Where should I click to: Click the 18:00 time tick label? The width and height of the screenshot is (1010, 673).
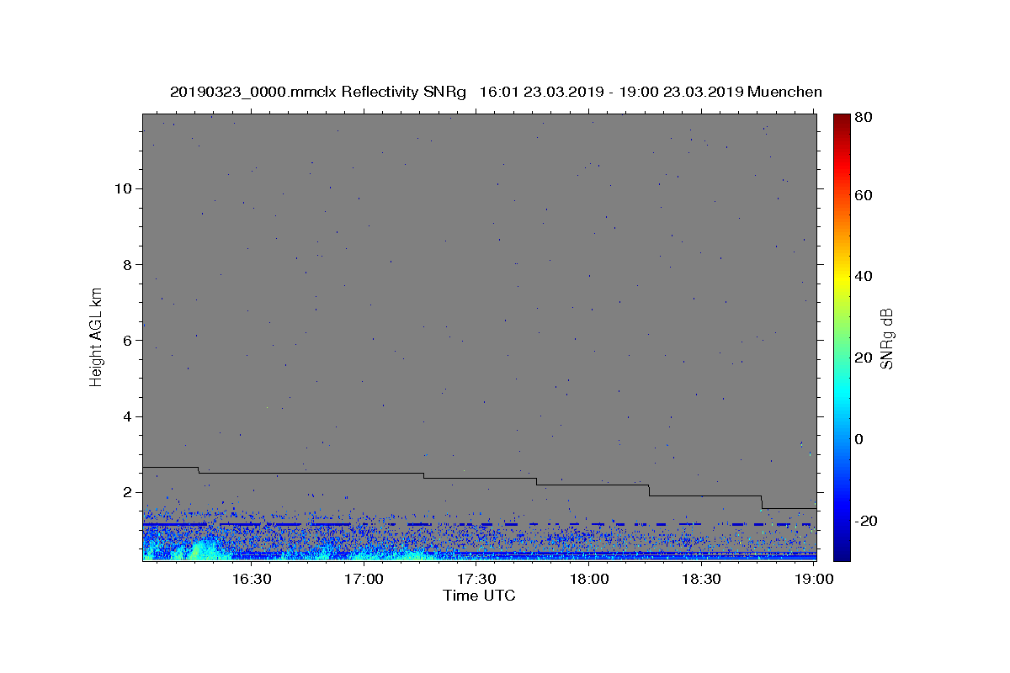pos(589,579)
